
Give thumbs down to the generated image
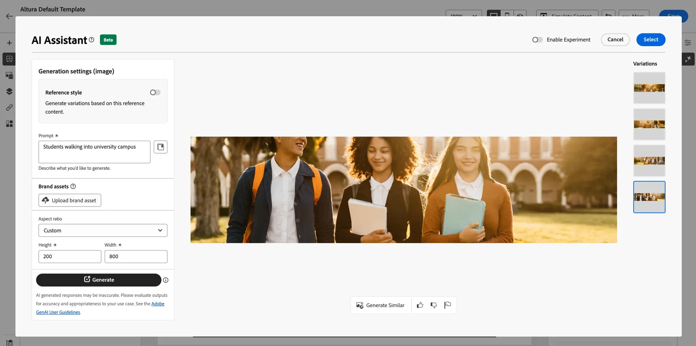(x=434, y=305)
